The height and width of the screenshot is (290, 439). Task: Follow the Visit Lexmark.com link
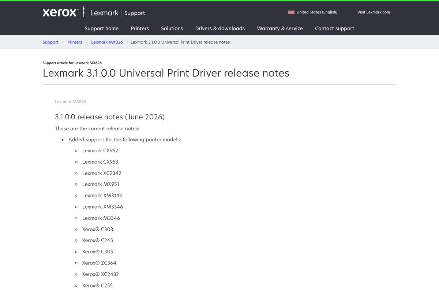tap(374, 12)
